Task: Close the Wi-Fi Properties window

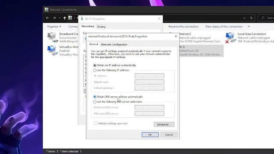Action: pyautogui.click(x=159, y=18)
